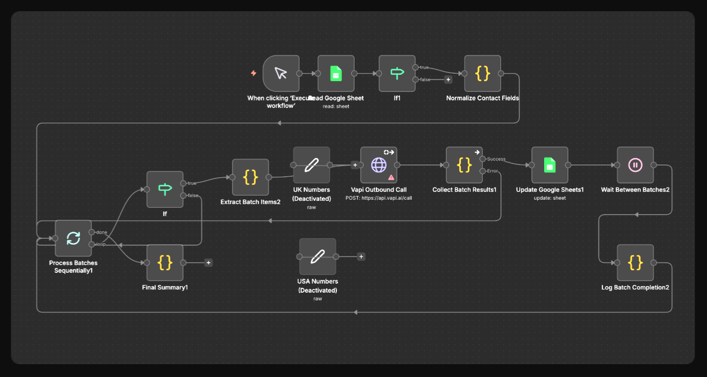Click the plus after UK Numbers node
707x377 pixels.
pyautogui.click(x=355, y=165)
